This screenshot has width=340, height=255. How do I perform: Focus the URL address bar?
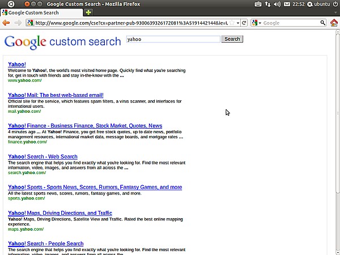point(131,23)
